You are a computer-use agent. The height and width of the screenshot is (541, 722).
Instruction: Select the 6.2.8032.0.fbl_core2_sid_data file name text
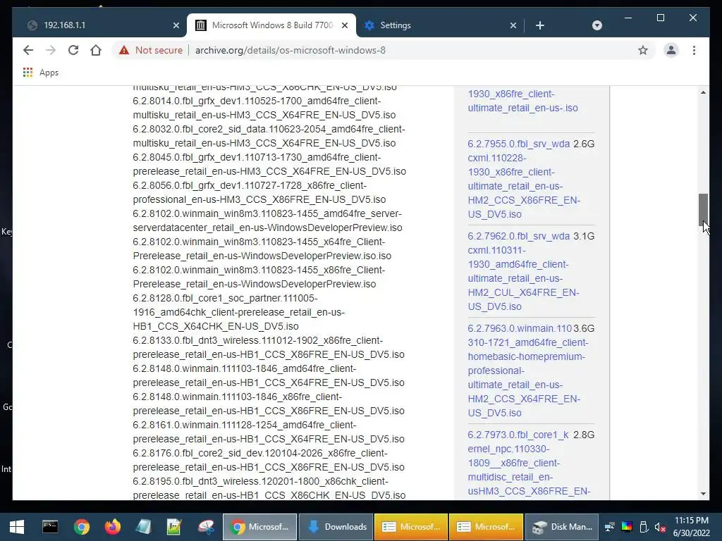(269, 136)
